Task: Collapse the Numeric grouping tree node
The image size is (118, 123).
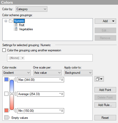Action: pos(6,21)
